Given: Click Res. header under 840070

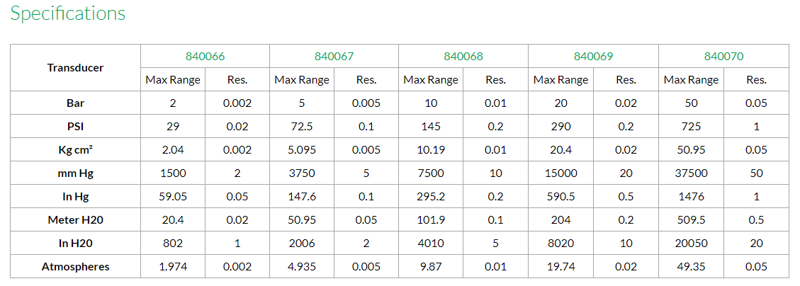Looking at the screenshot, I should tap(756, 80).
